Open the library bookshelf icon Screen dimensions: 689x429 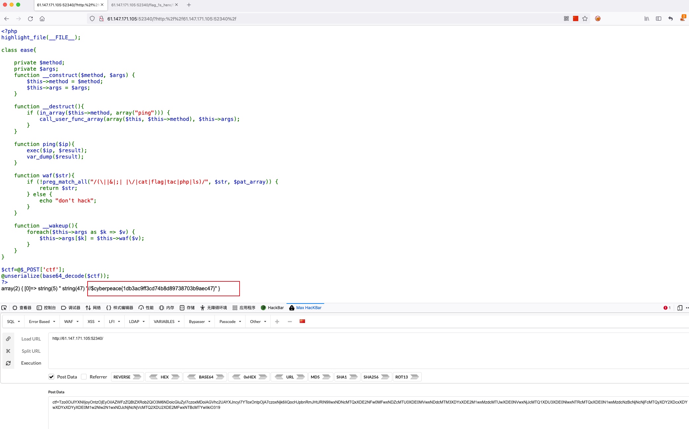coord(646,19)
